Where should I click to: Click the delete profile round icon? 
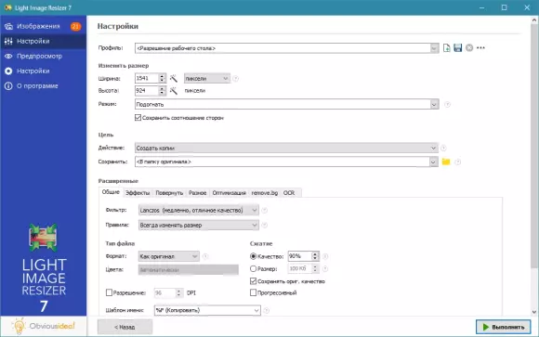tap(469, 48)
